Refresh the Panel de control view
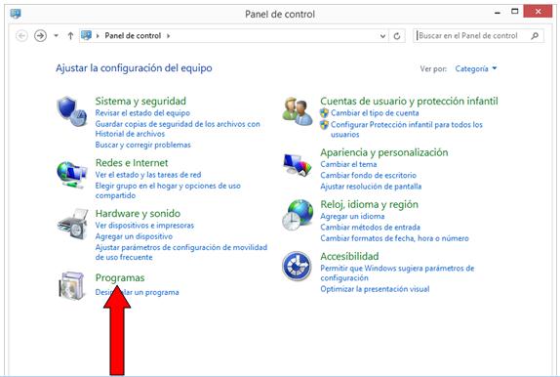The image size is (560, 377). pyautogui.click(x=397, y=36)
